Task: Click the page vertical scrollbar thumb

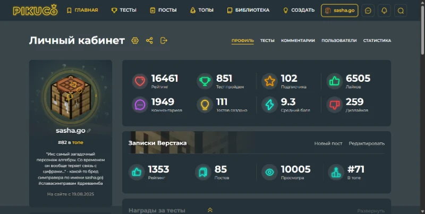Action: 422,30
